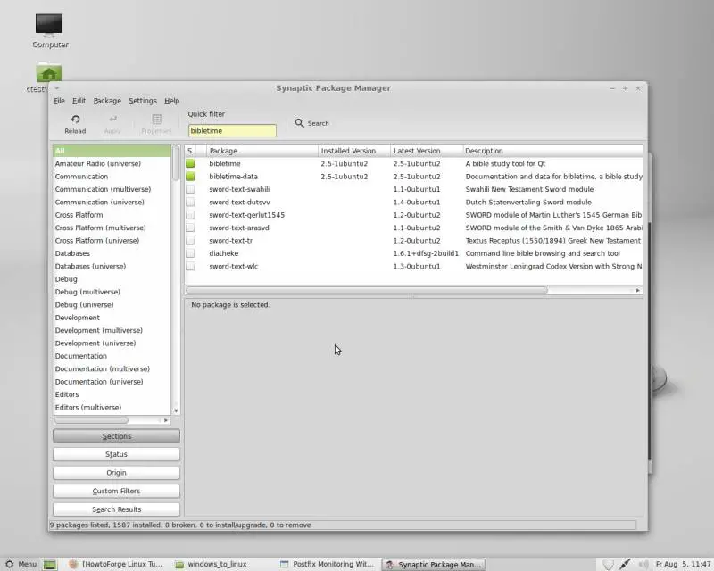Open the Help menu
Screen dimensions: 714x571
171,101
